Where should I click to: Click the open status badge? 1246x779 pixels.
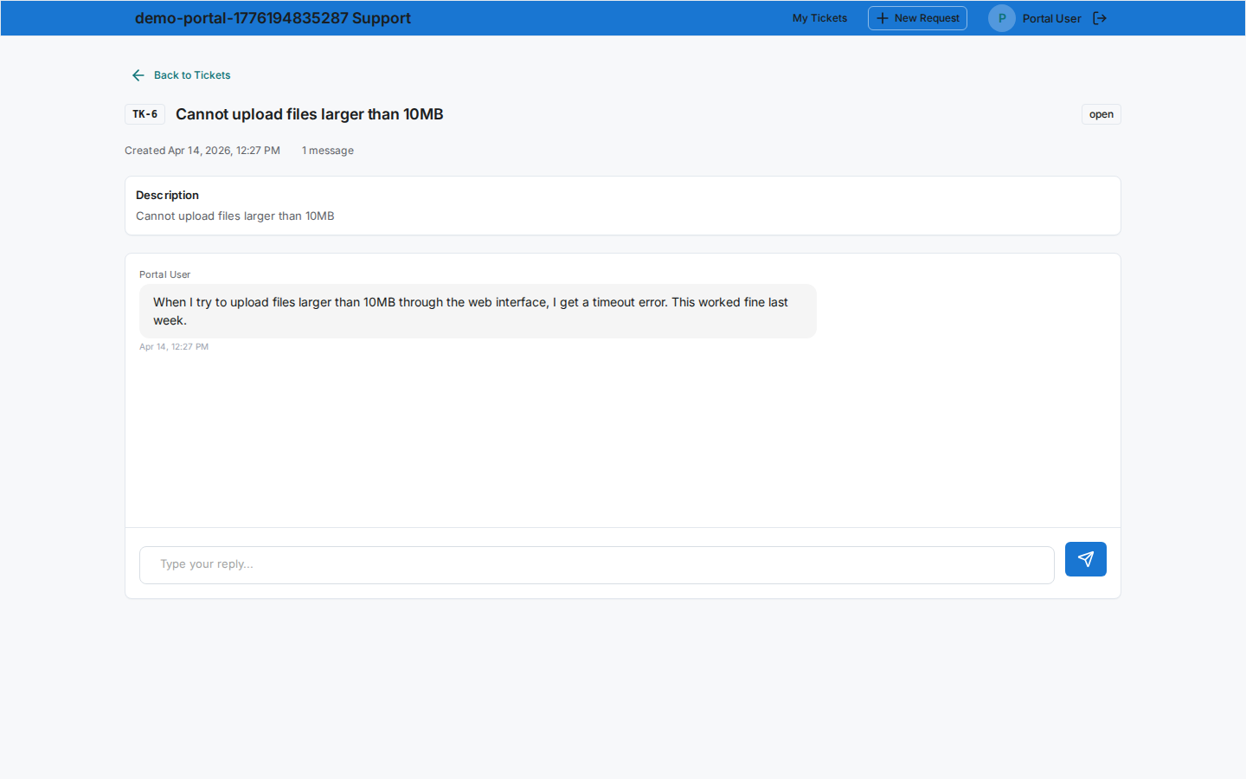click(1101, 113)
